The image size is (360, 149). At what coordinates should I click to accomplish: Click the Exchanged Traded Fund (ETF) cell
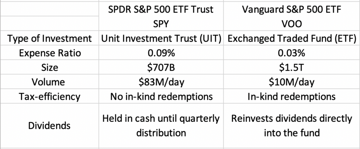point(291,38)
